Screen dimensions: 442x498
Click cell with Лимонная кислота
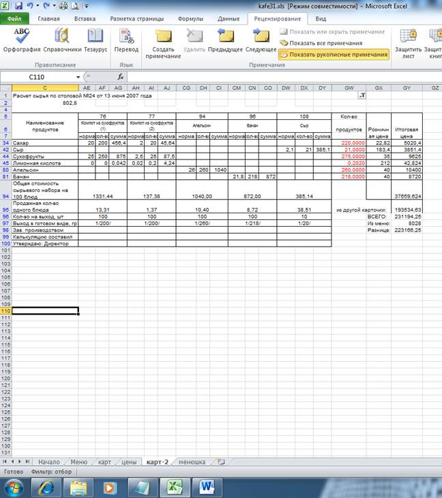45,163
